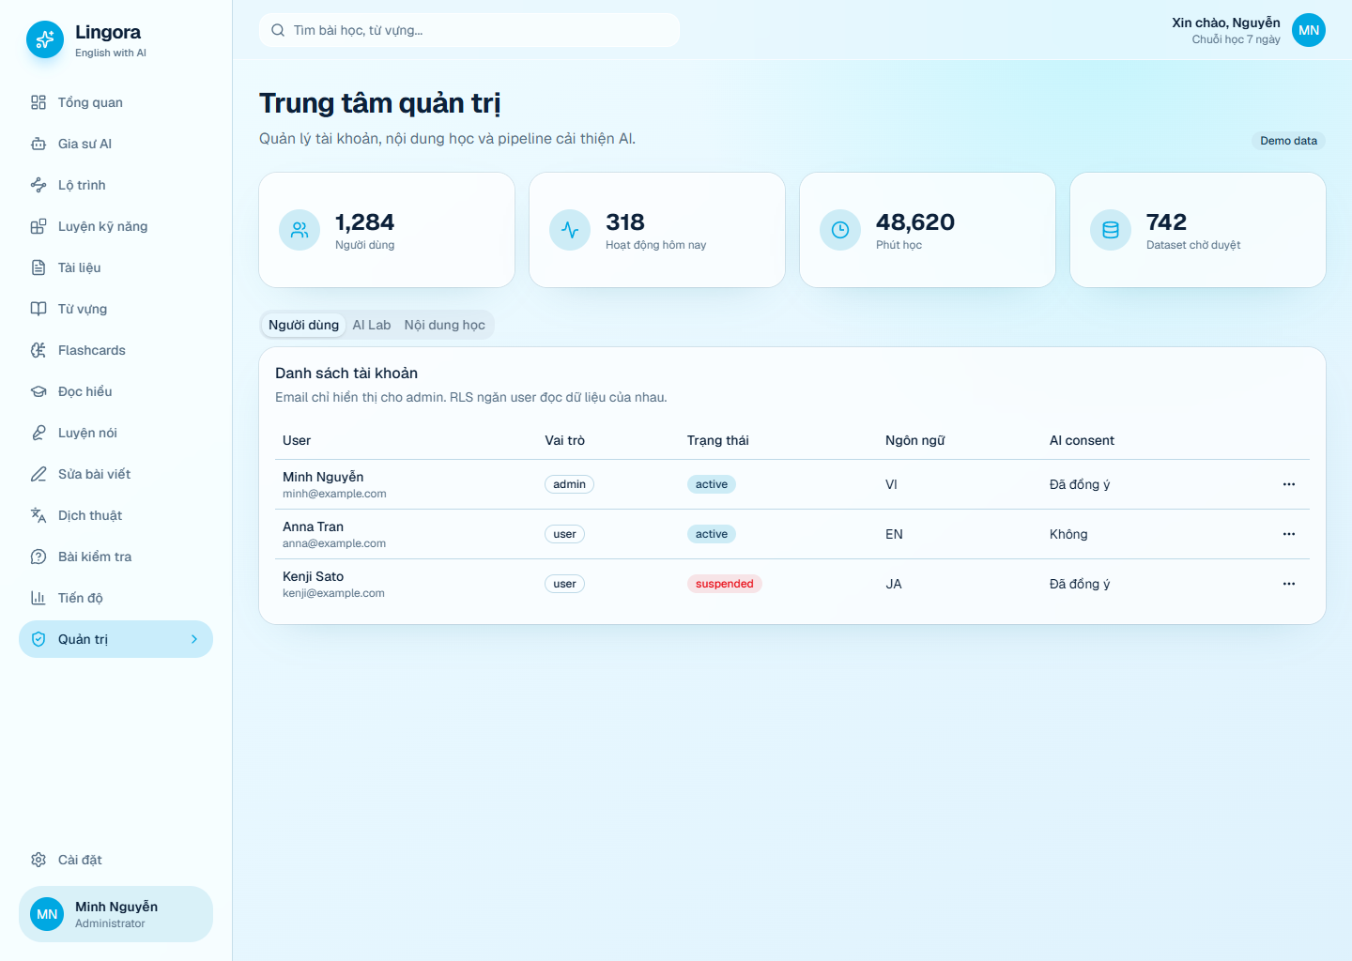Click Luyện kỹ năng blocks icon
The image size is (1352, 961).
tap(38, 226)
